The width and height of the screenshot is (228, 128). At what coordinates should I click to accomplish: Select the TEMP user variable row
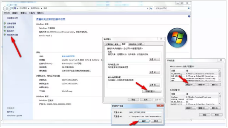(194, 78)
